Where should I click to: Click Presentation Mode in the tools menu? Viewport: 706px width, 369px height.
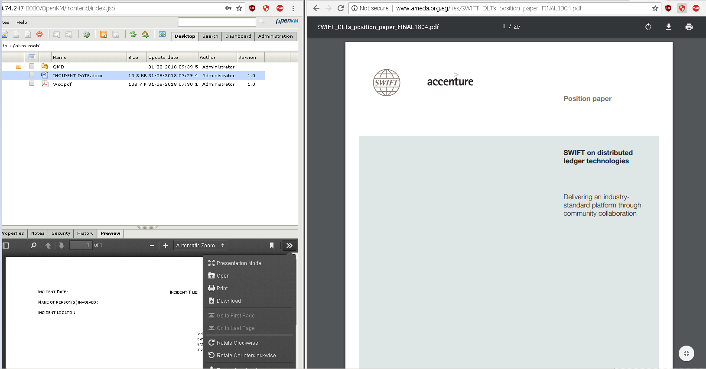point(238,263)
